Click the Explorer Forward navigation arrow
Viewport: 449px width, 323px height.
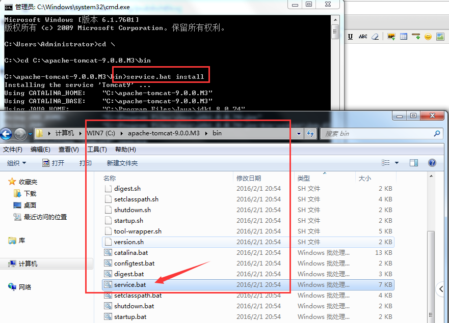(x=20, y=133)
